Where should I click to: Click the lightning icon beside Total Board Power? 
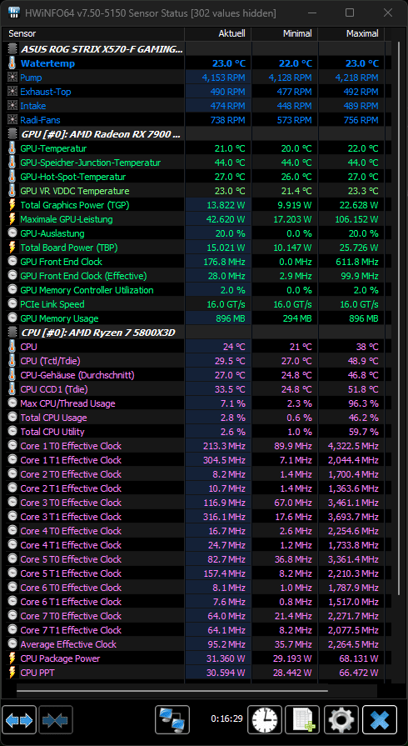coord(12,248)
